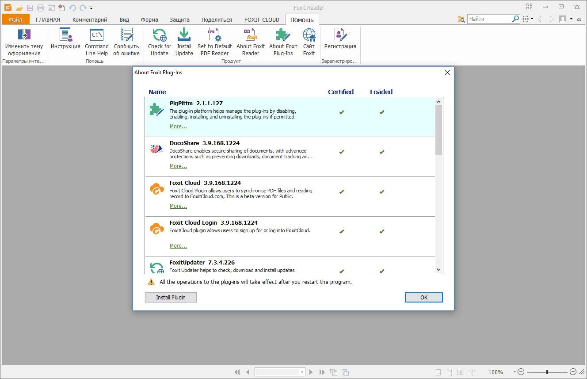Screen dimensions: 587x379
Task: Click the magnifier icon in search box
Action: [515, 19]
